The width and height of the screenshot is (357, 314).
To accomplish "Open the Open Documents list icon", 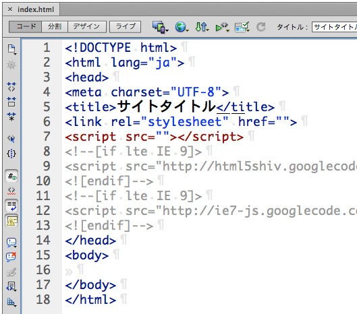I will [x=11, y=49].
